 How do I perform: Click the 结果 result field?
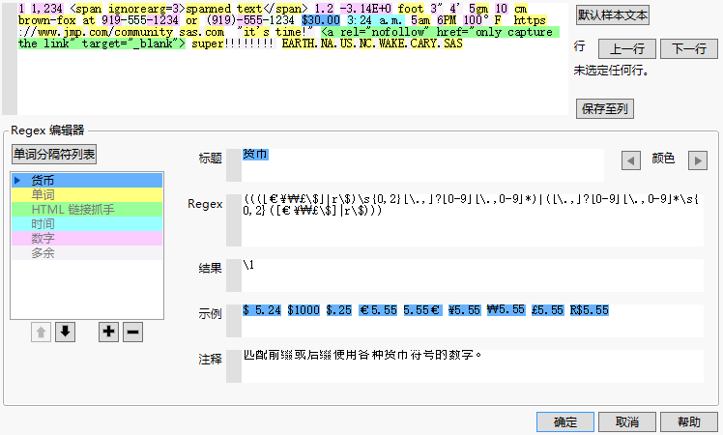[472, 275]
